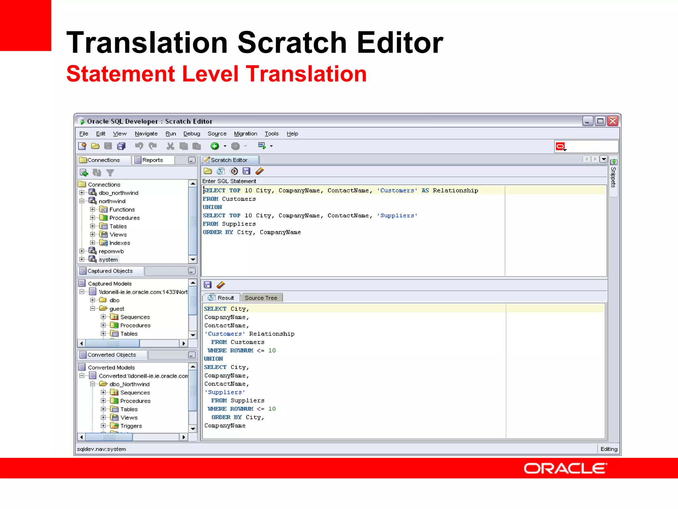678x509 pixels.
Task: Click the eraser Clear icon in Scratch Editor toolbar
Action: (260, 171)
